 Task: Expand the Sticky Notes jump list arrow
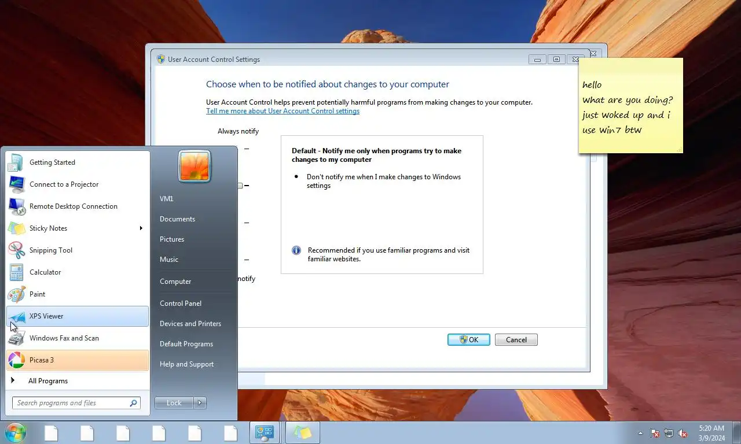tap(141, 228)
